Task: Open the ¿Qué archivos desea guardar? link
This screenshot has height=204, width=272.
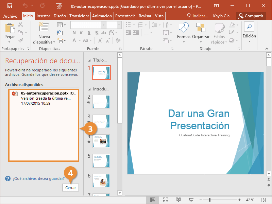Action: click(x=38, y=178)
